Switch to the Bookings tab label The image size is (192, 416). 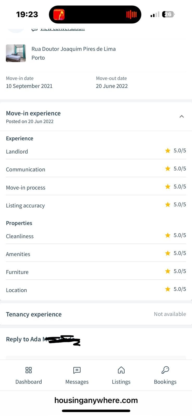[165, 382]
